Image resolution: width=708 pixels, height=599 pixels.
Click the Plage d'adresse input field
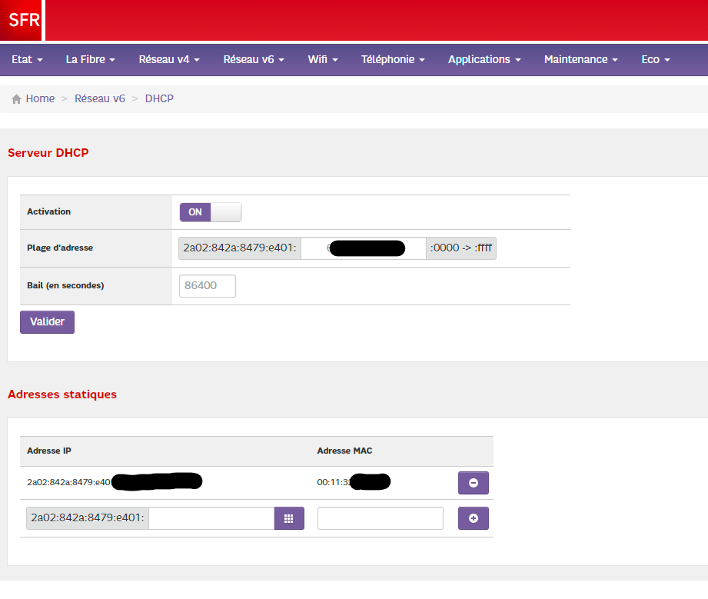[x=363, y=248]
